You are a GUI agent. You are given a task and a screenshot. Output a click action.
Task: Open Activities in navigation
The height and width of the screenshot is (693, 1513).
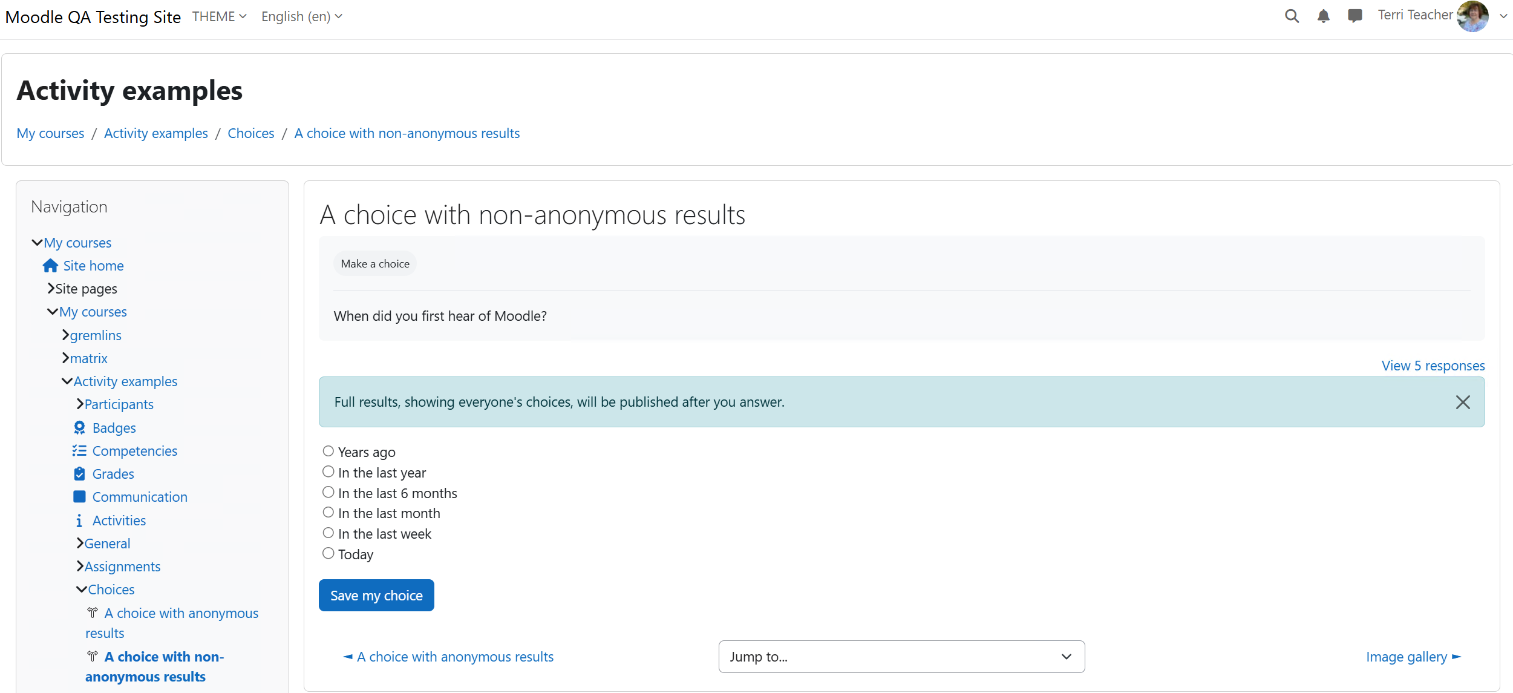(119, 521)
